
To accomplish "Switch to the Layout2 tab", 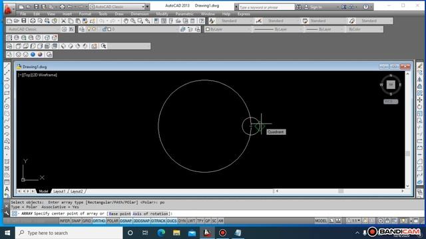I will coord(77,191).
